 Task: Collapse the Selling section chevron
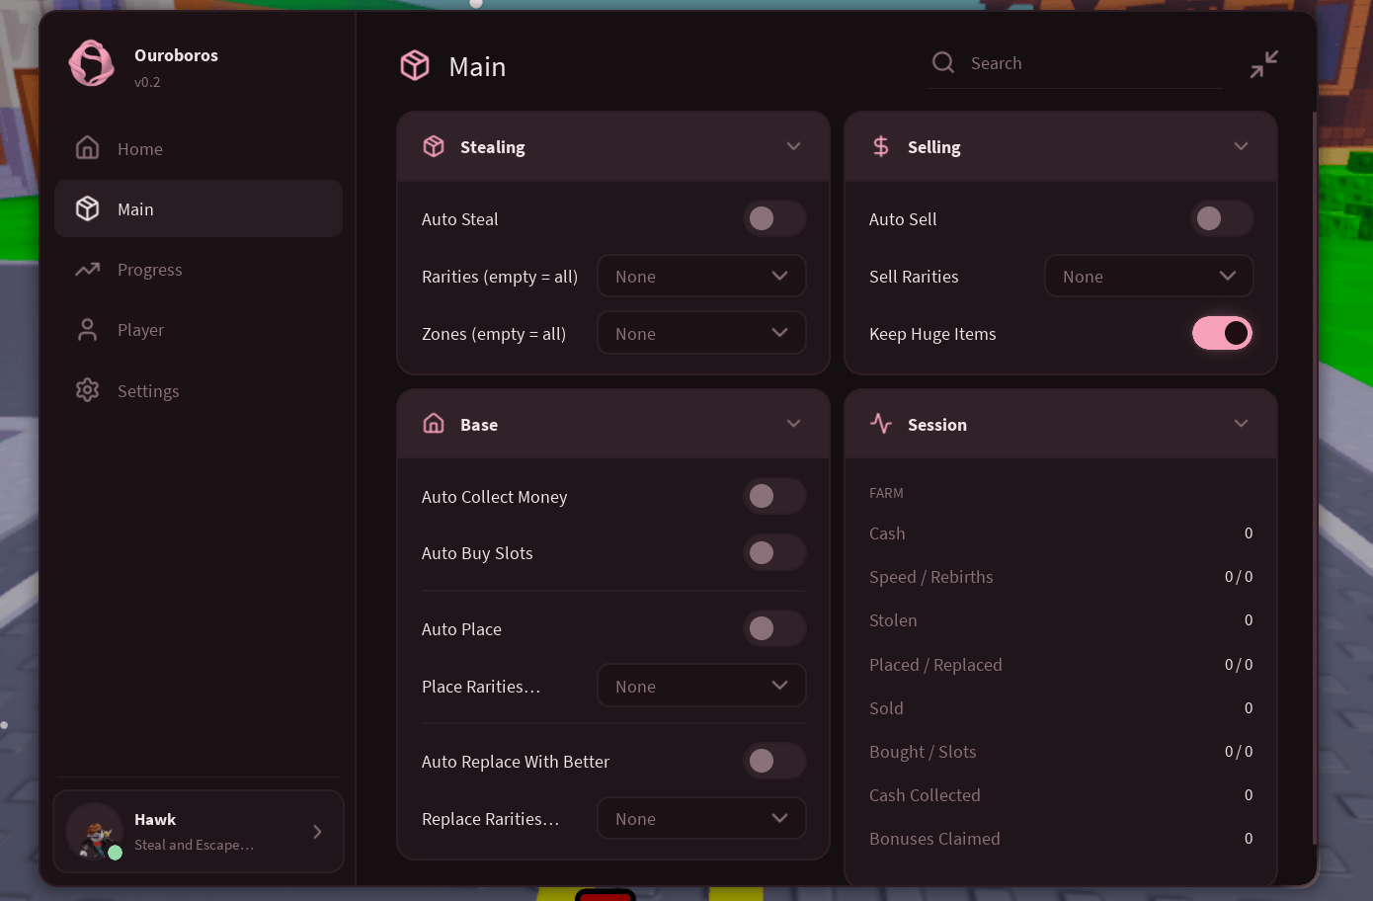1241,146
